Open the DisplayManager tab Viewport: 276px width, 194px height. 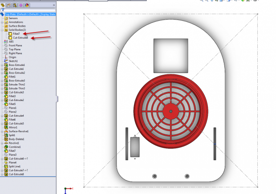tap(27, 5)
